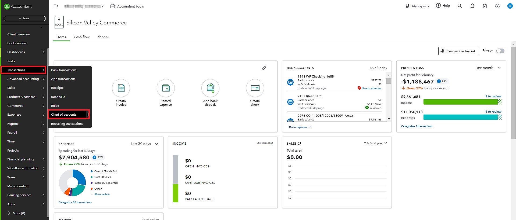Screen dimensions: 516x220
Task: Add a company logo
Action: click(59, 22)
